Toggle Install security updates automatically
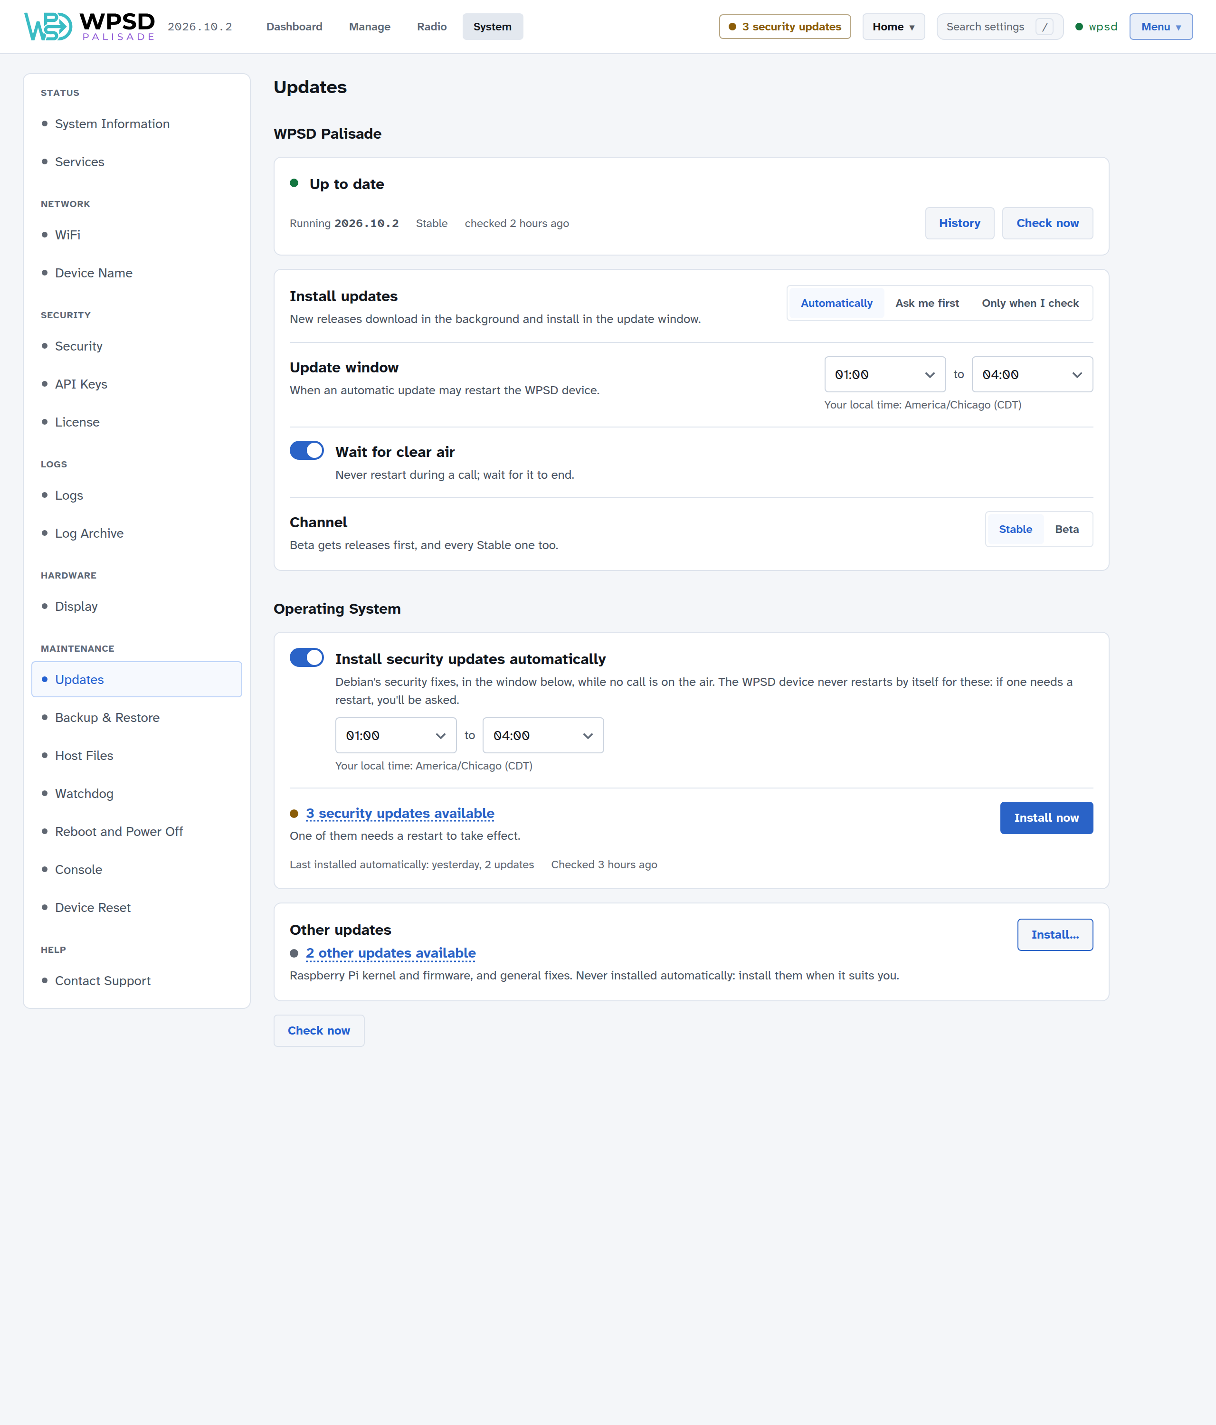1216x1425 pixels. click(307, 657)
